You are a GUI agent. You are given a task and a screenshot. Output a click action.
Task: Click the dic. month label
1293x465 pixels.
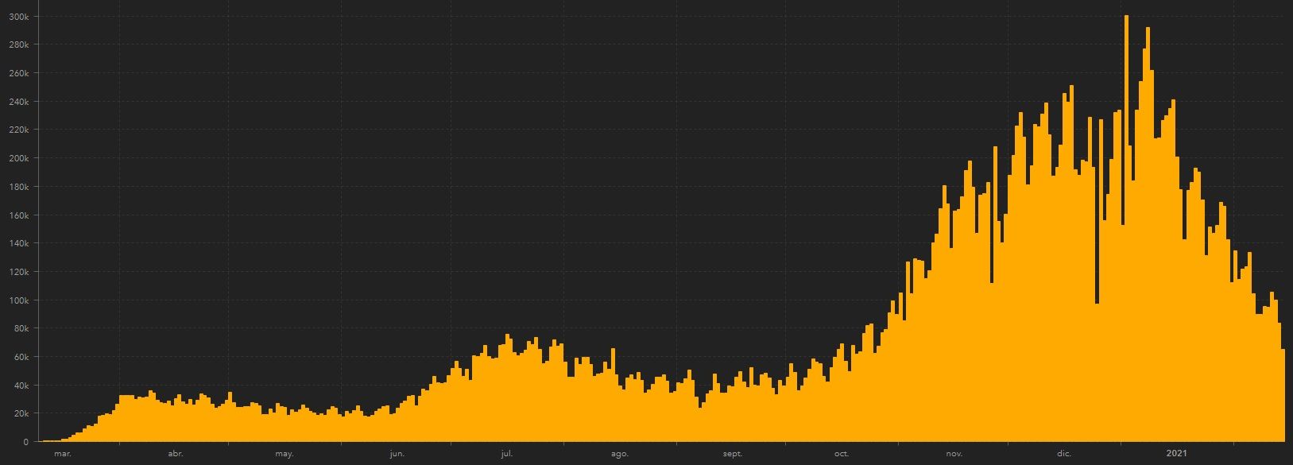[x=1064, y=454]
